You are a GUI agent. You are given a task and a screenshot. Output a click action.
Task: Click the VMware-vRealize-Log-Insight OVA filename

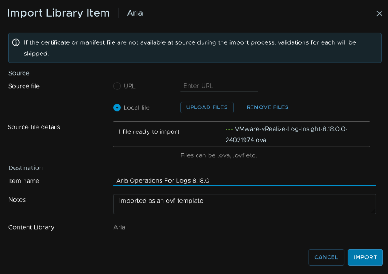(x=287, y=134)
